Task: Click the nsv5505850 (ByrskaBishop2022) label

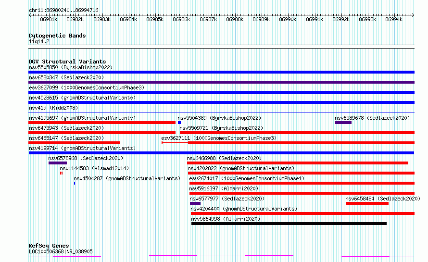Action: pos(71,67)
